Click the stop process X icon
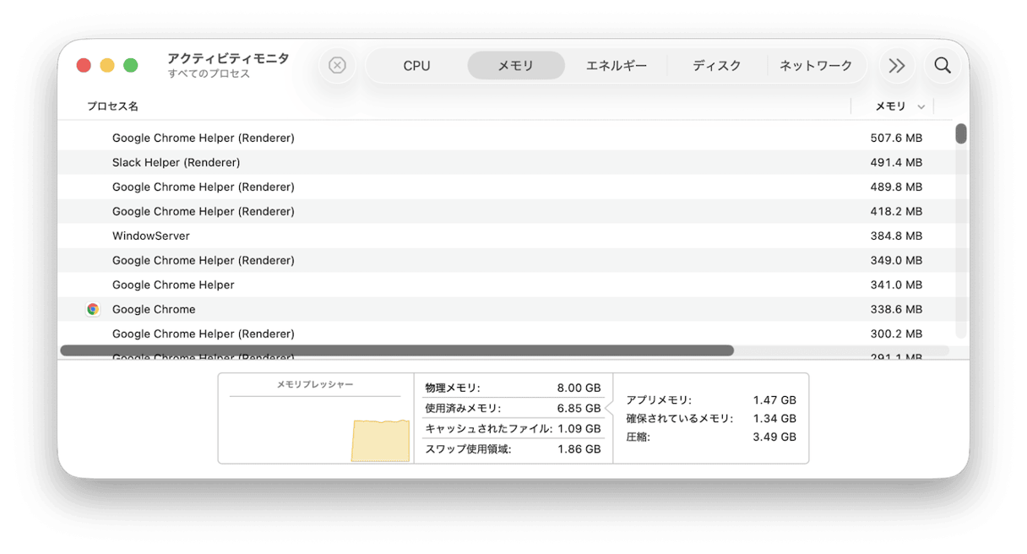 (337, 65)
